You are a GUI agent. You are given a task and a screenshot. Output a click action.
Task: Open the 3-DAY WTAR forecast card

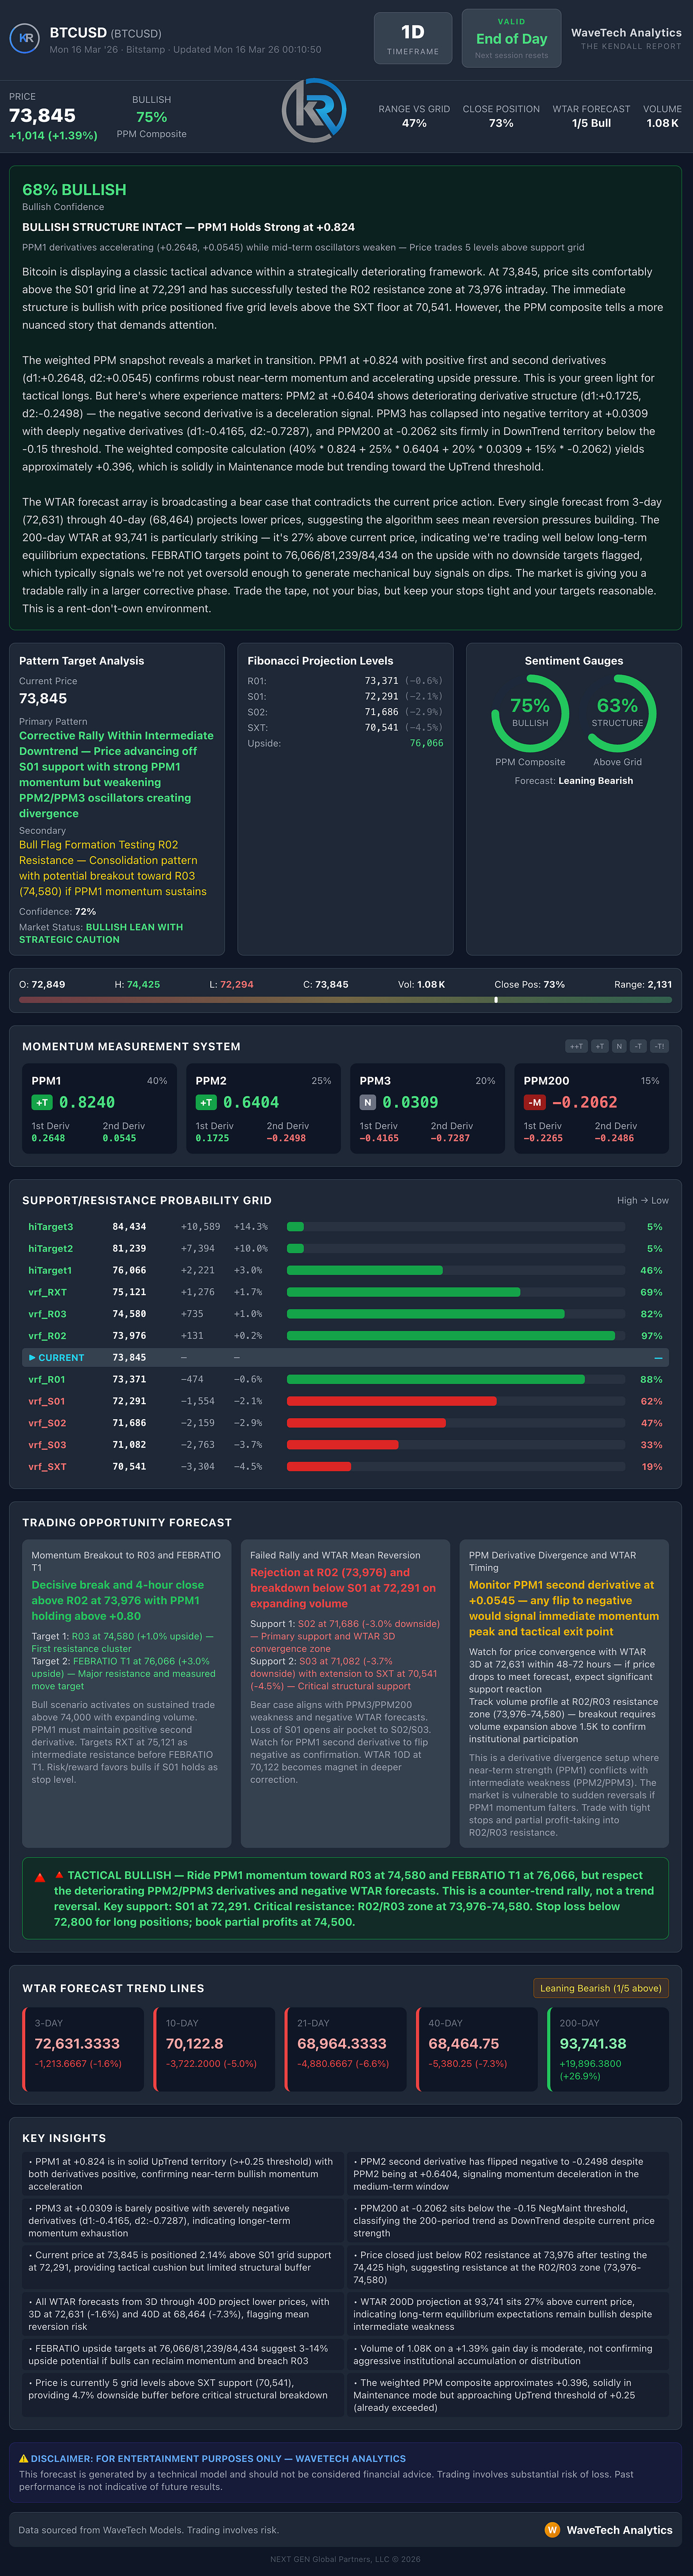(x=83, y=2049)
